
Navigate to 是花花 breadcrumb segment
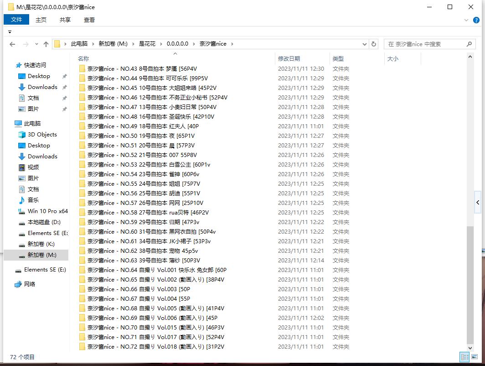pos(147,44)
